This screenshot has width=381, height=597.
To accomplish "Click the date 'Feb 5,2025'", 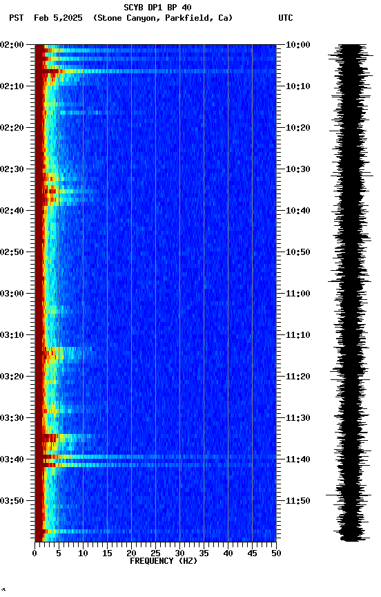I will 58,18.
